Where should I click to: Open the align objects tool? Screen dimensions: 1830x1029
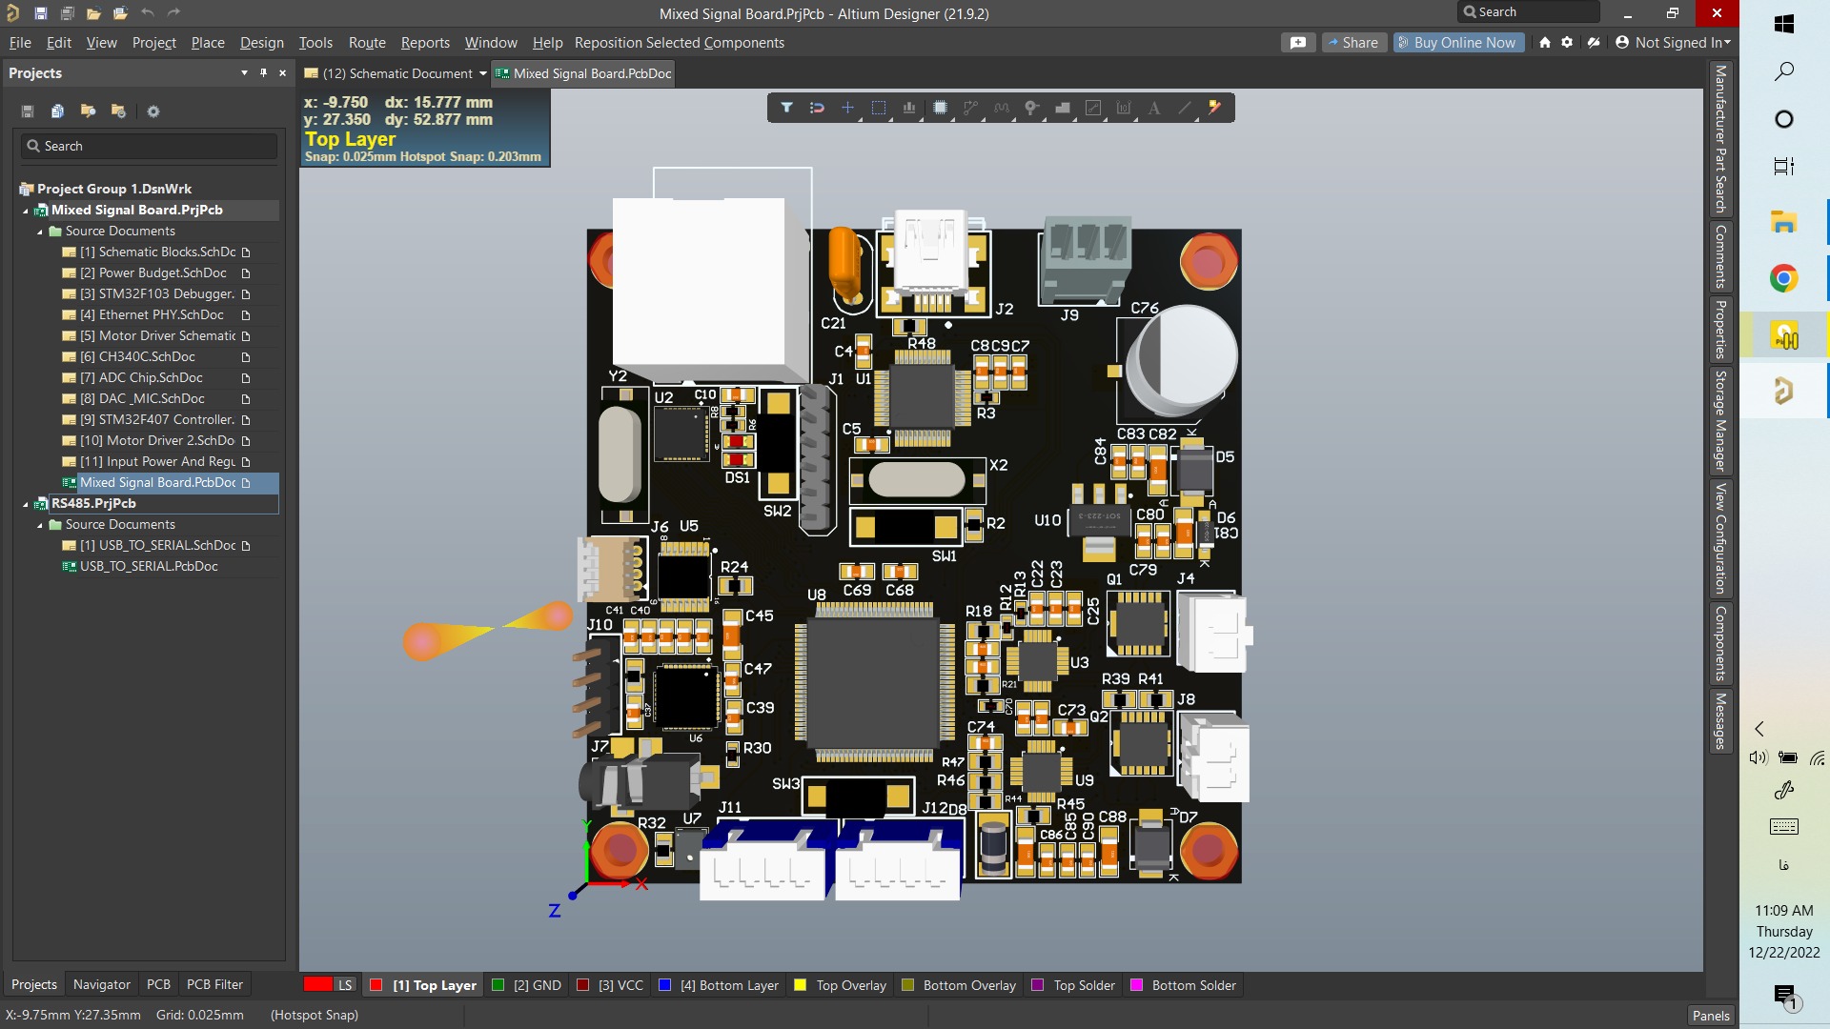click(x=909, y=108)
